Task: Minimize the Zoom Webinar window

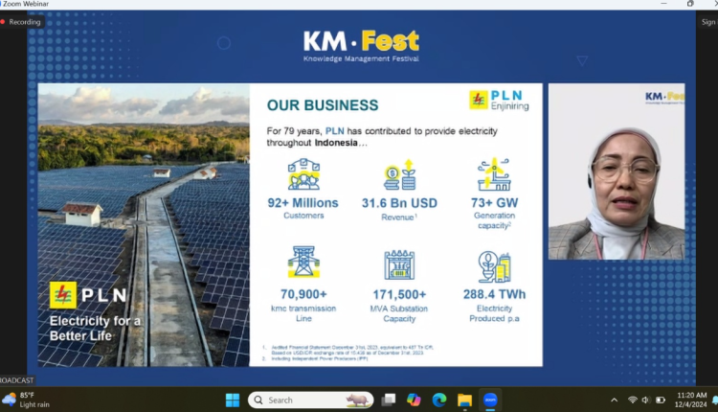Action: pos(663,4)
